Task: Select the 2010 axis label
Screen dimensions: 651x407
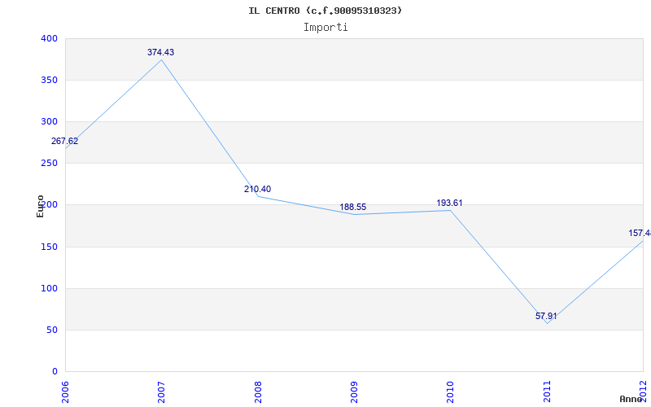Action: [451, 392]
